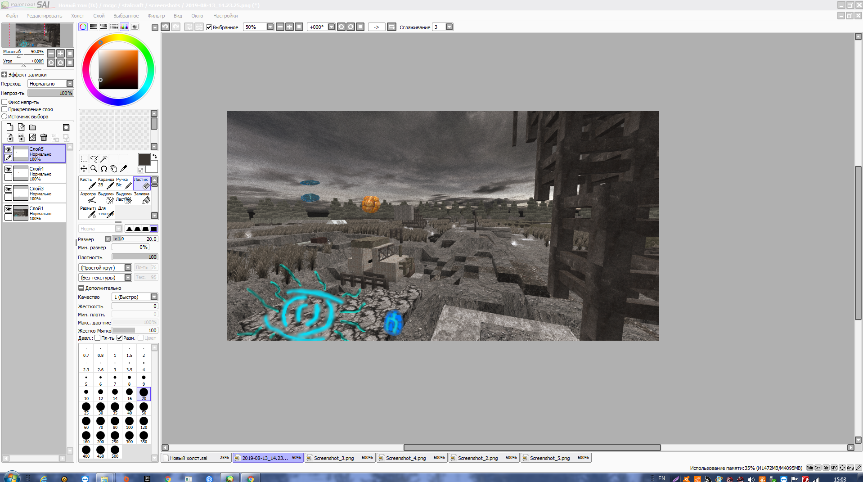The image size is (863, 482).
Task: Open the +000° rotation angle dropdown
Action: (332, 27)
